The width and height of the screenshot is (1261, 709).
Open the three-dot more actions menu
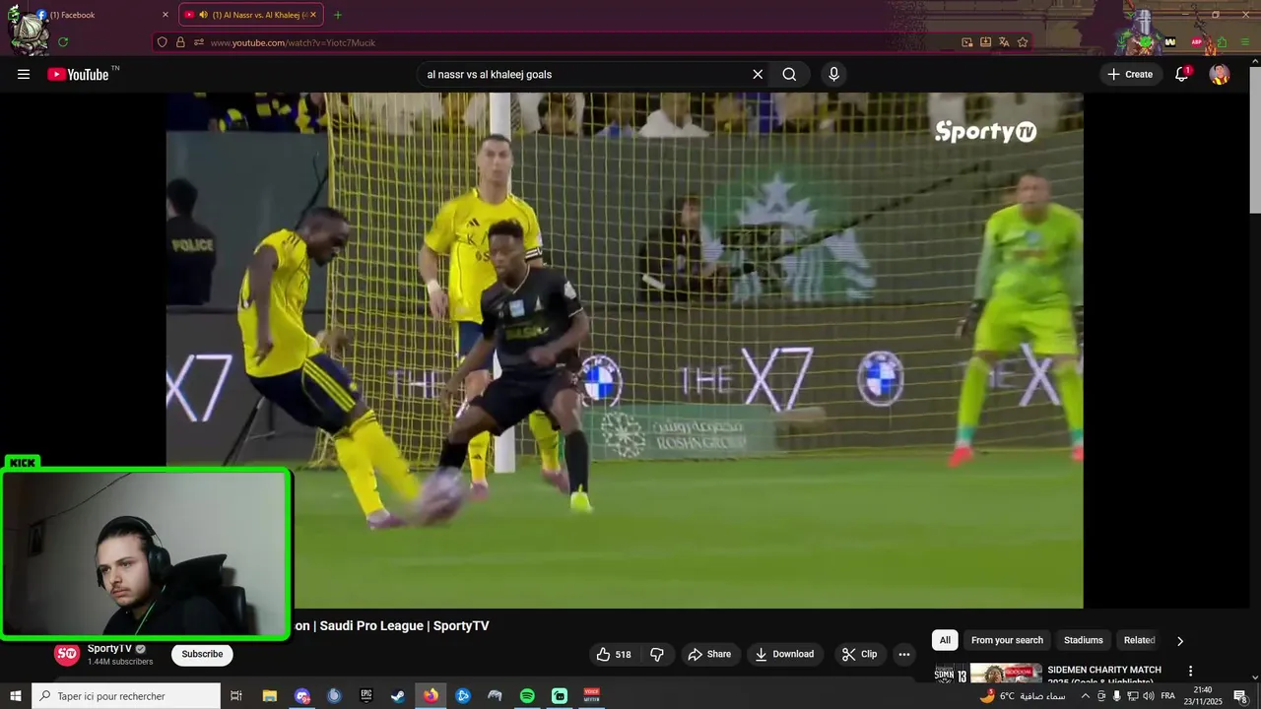coord(903,654)
